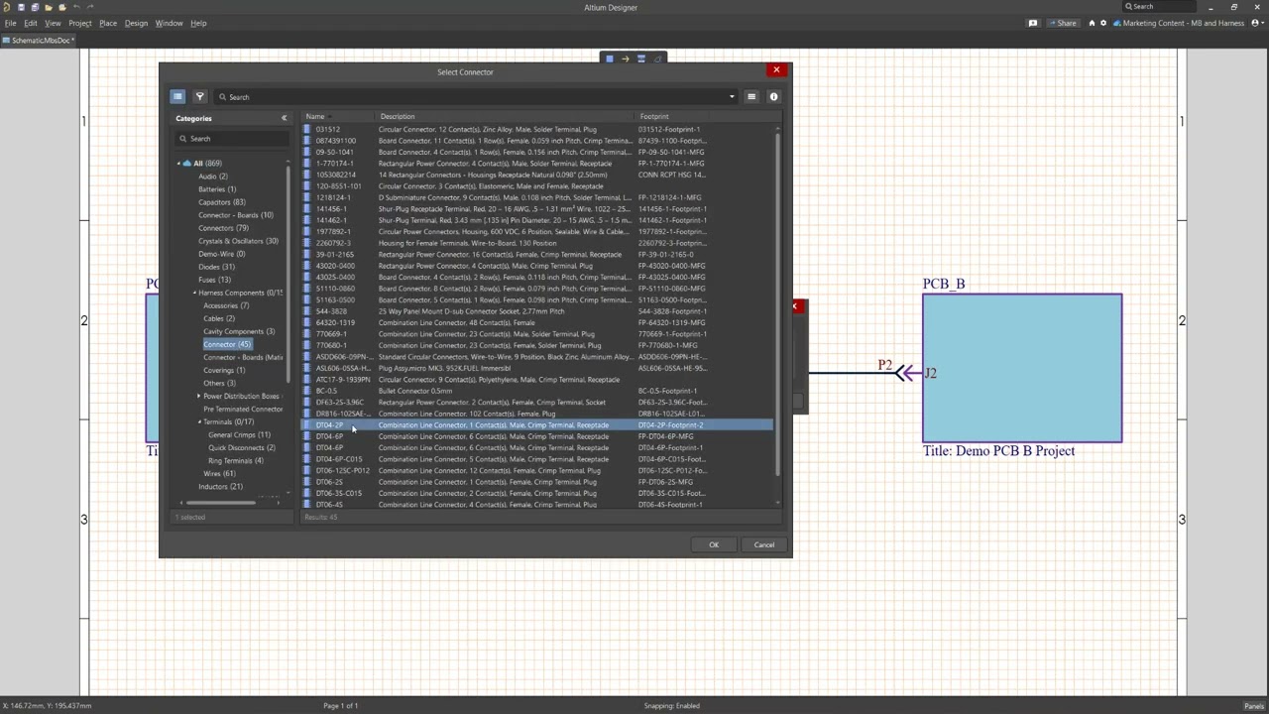Collapse the Categories panel with double chevron
The height and width of the screenshot is (714, 1269).
tap(284, 118)
